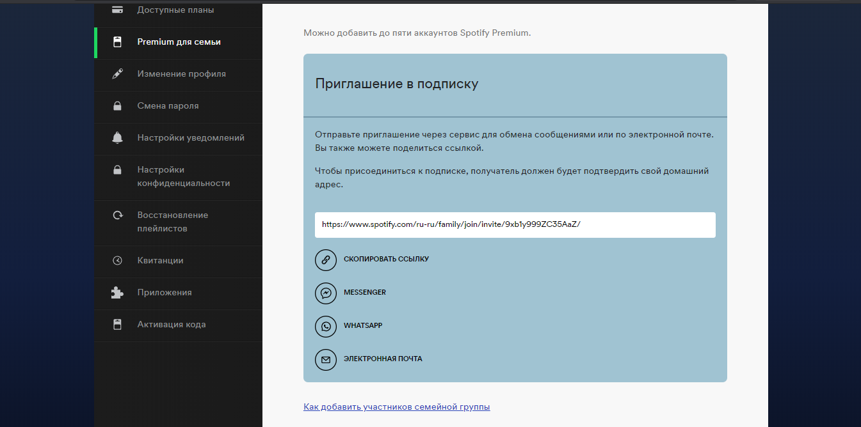This screenshot has width=861, height=427.
Task: Click the card icon beside Доступные планы
Action: pyautogui.click(x=117, y=10)
